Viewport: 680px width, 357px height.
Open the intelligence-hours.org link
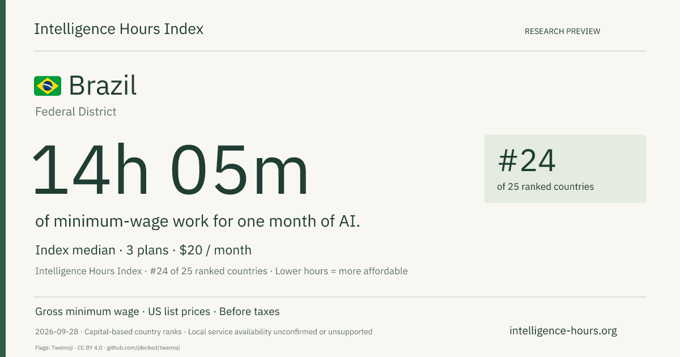pyautogui.click(x=563, y=330)
